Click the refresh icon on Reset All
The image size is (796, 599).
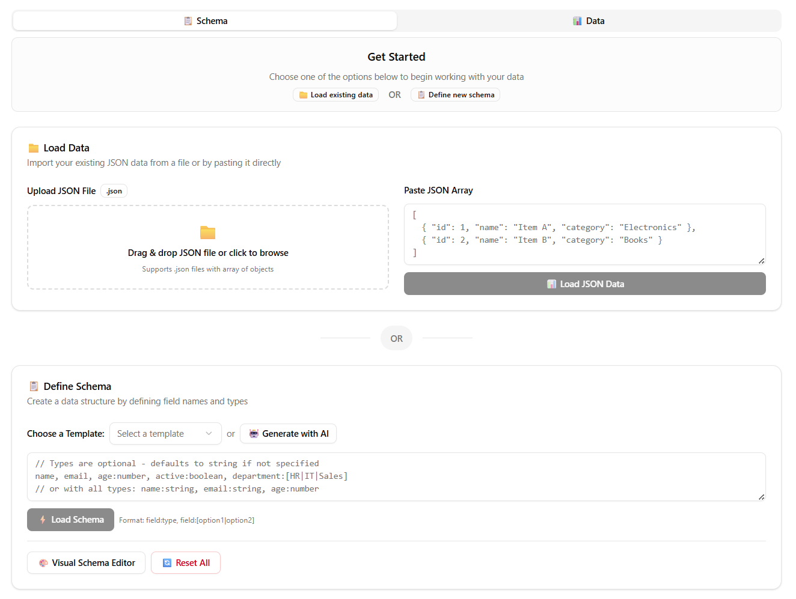(167, 563)
